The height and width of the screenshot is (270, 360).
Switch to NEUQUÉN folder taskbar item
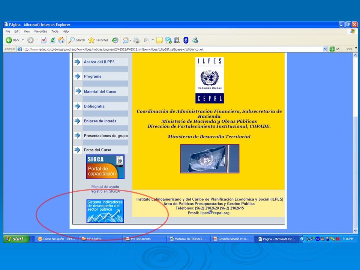(100, 239)
